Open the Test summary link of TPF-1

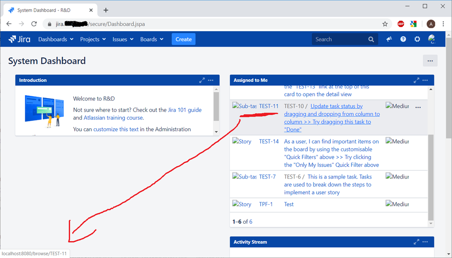click(289, 204)
